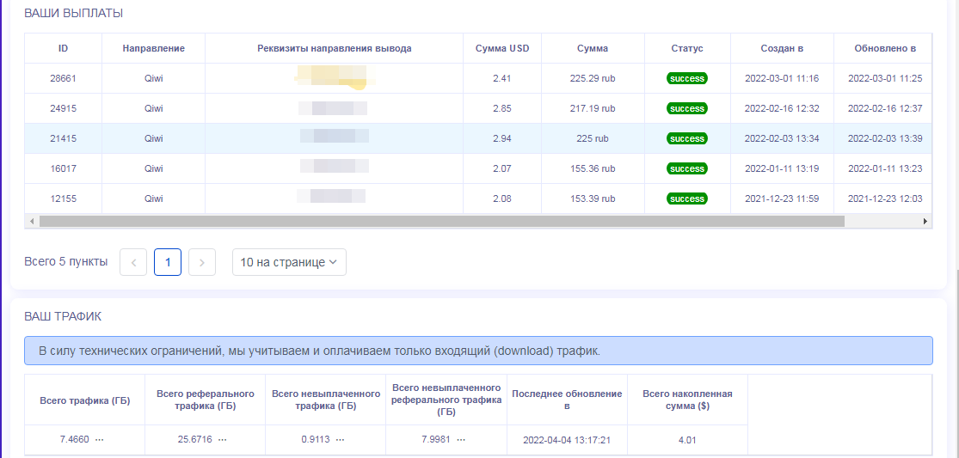Click the 'Обновлено в' column header
The height and width of the screenshot is (458, 959).
[884, 48]
